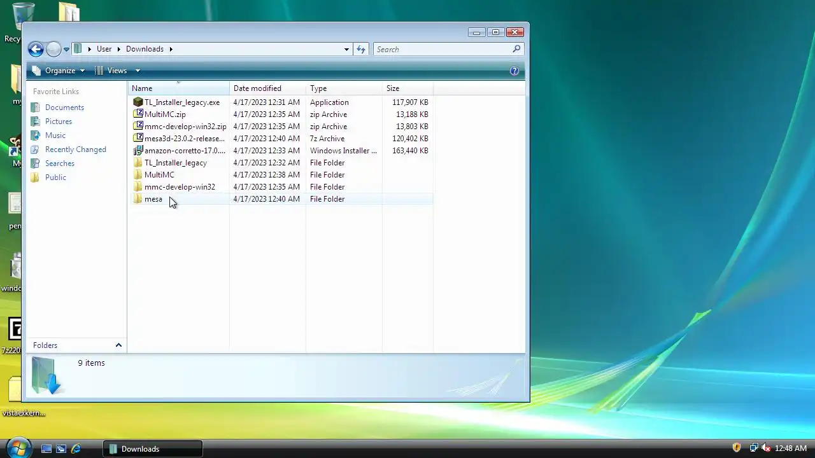Image resolution: width=815 pixels, height=458 pixels.
Task: Click the Help question mark icon
Action: [514, 71]
